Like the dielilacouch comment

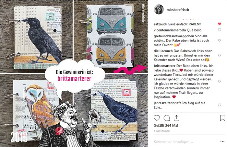(220, 55)
